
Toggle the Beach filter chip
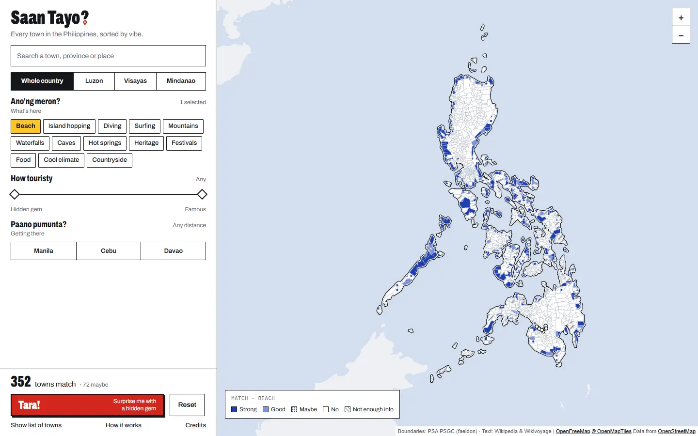[26, 126]
